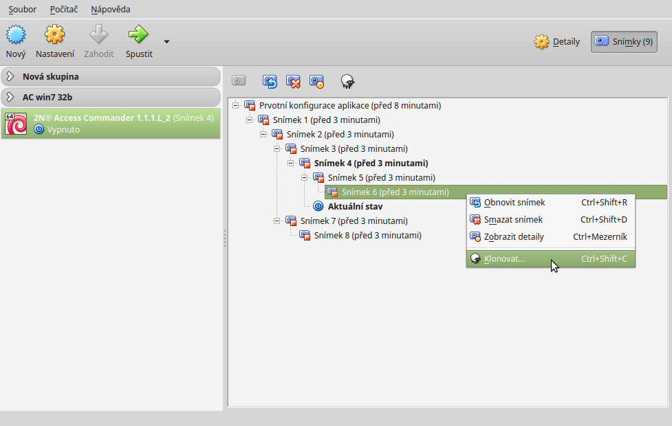
Task: Click the Zahodit down-arrow icon
Action: (x=98, y=34)
